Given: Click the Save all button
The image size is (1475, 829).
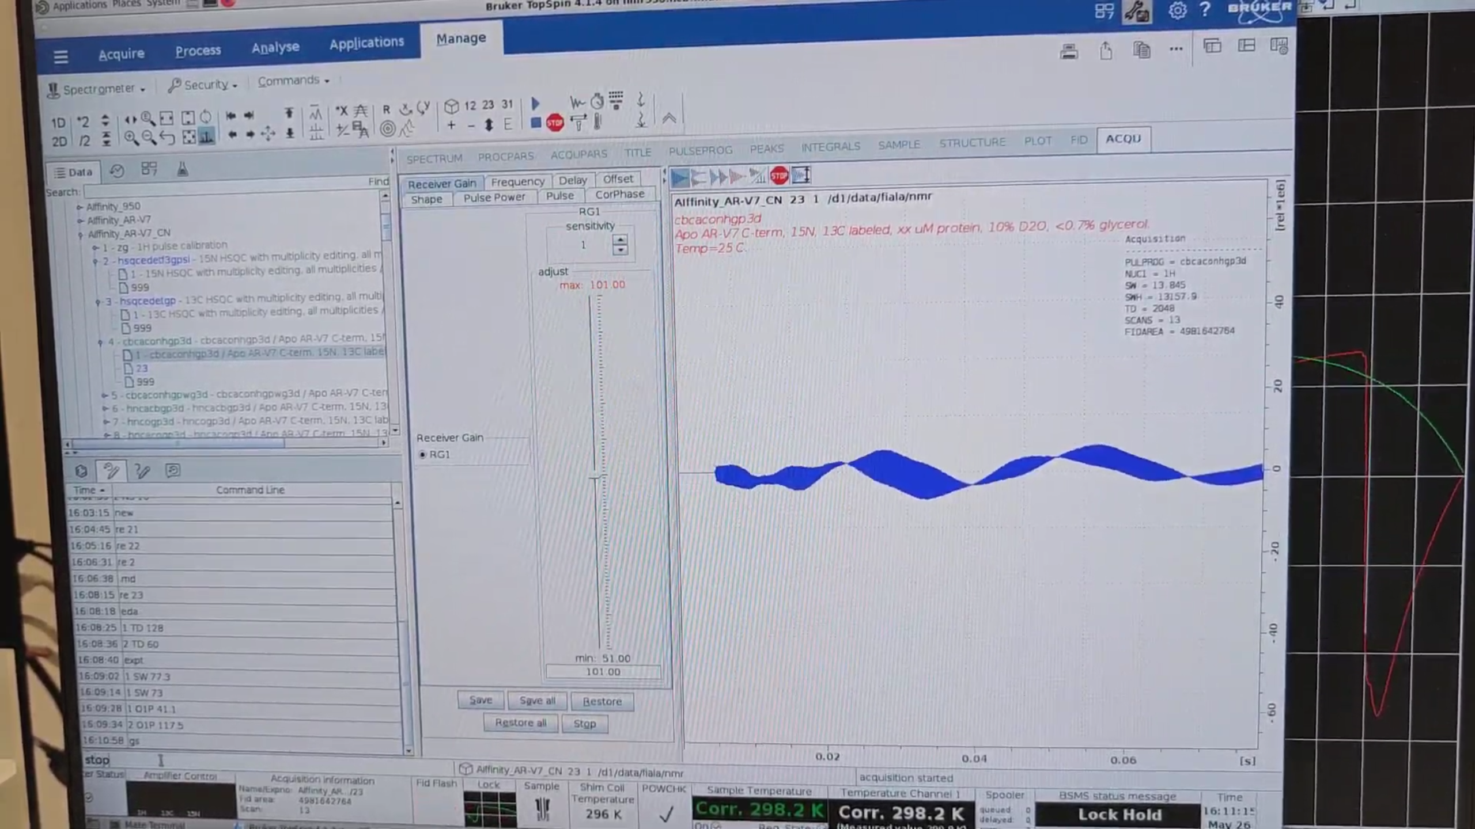Looking at the screenshot, I should (537, 701).
